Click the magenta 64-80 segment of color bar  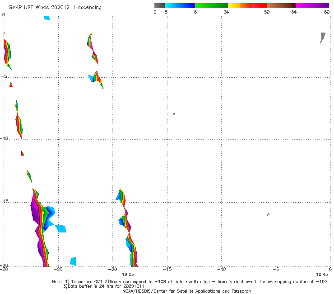tap(312, 5)
